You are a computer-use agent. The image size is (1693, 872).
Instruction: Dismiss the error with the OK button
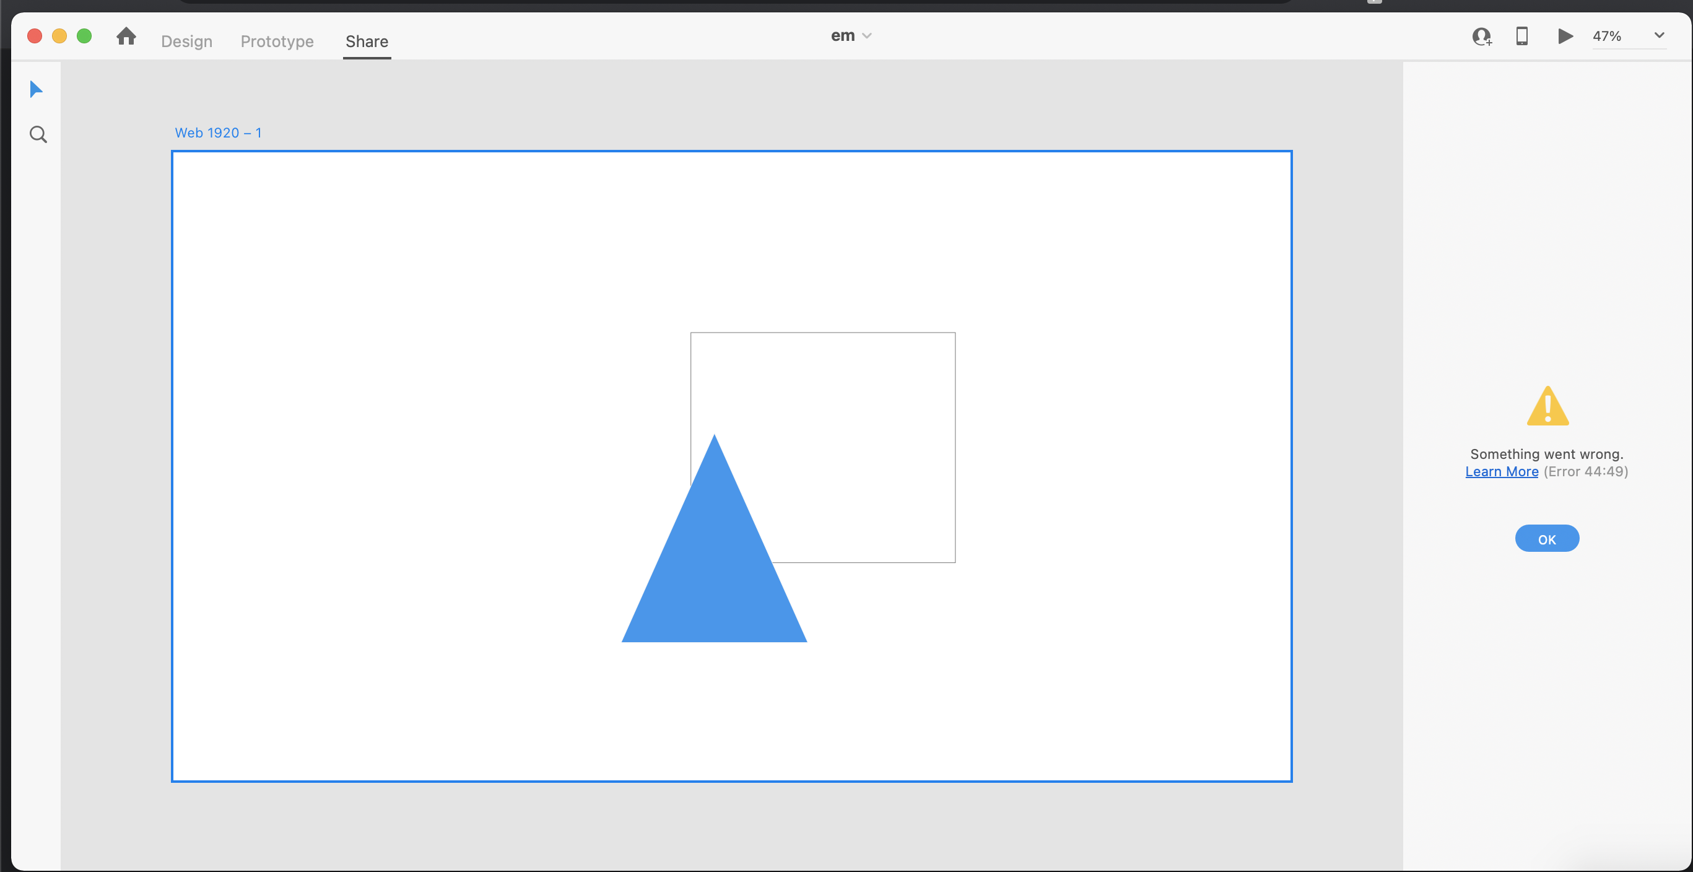[1547, 538]
